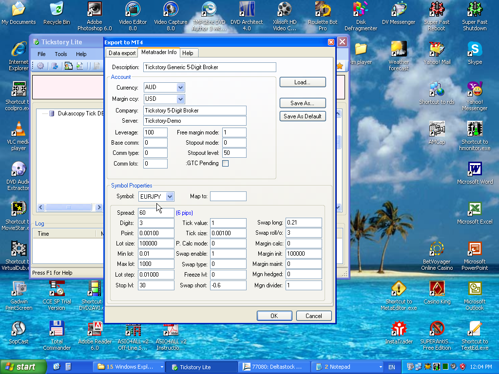Toggle the GTC Pending checkbox

point(225,164)
